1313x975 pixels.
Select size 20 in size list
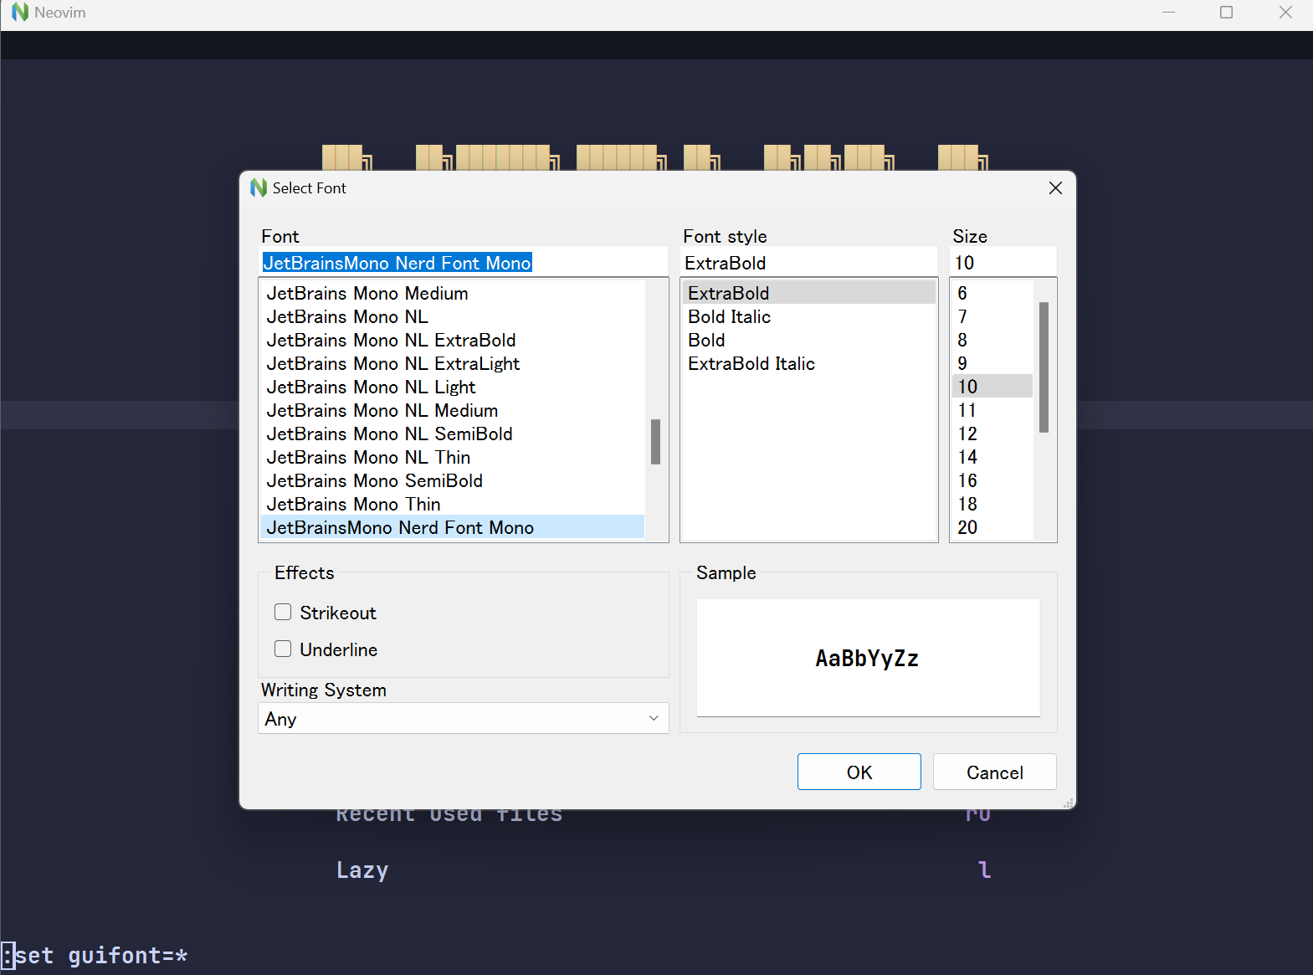tap(992, 527)
